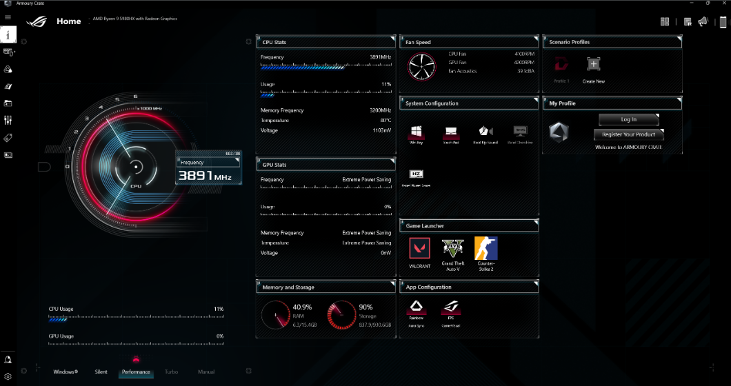The image size is (731, 386).
Task: Click the Storage 90% gauge
Action: 342,315
